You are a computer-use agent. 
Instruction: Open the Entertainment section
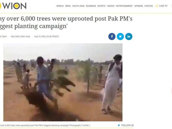tap(124, 6)
